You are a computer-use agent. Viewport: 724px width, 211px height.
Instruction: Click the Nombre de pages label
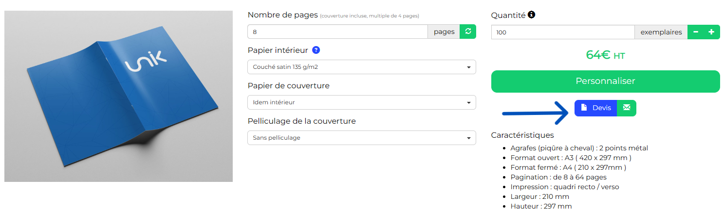pos(282,15)
